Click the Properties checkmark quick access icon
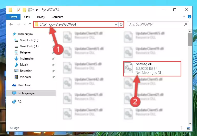This screenshot has width=197, height=136. tap(19, 10)
